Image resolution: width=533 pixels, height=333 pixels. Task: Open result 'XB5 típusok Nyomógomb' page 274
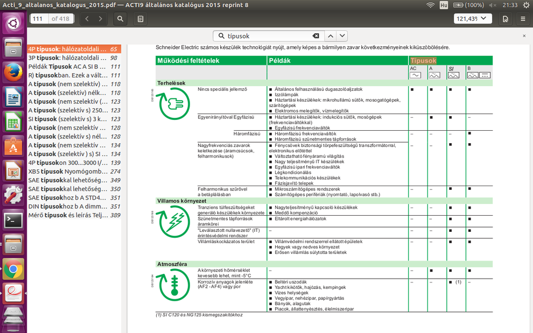pyautogui.click(x=74, y=172)
